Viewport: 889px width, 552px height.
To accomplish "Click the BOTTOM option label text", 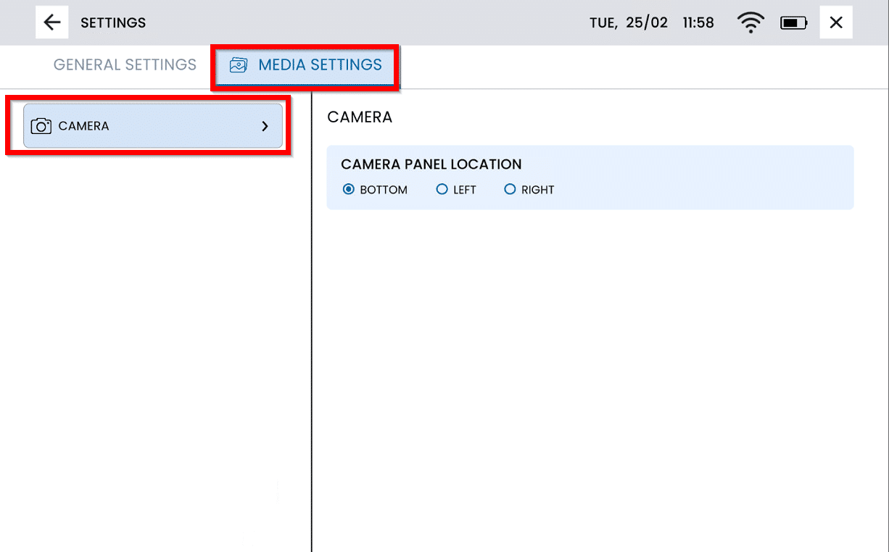I will pyautogui.click(x=384, y=190).
